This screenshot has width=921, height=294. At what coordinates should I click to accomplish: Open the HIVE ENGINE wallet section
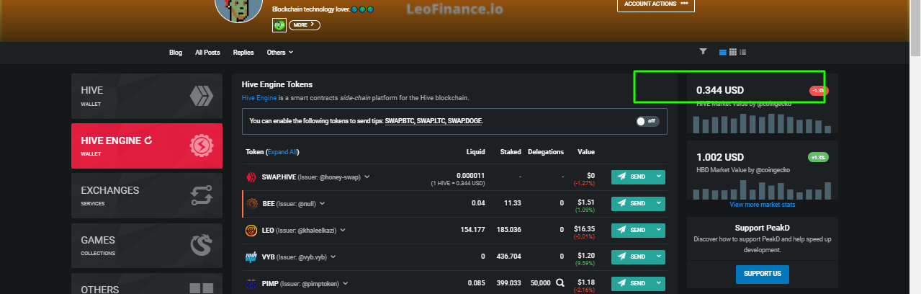[x=147, y=146]
